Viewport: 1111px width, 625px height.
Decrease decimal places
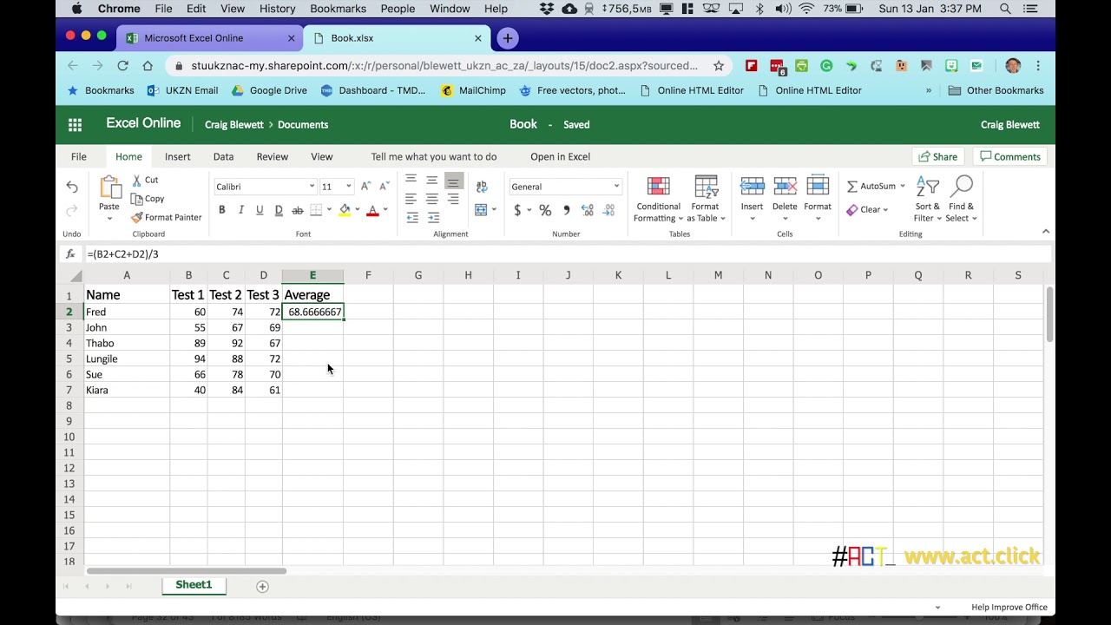609,210
